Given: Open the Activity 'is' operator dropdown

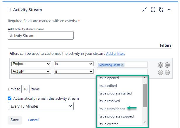Looking at the screenshot, I should pos(74,71).
